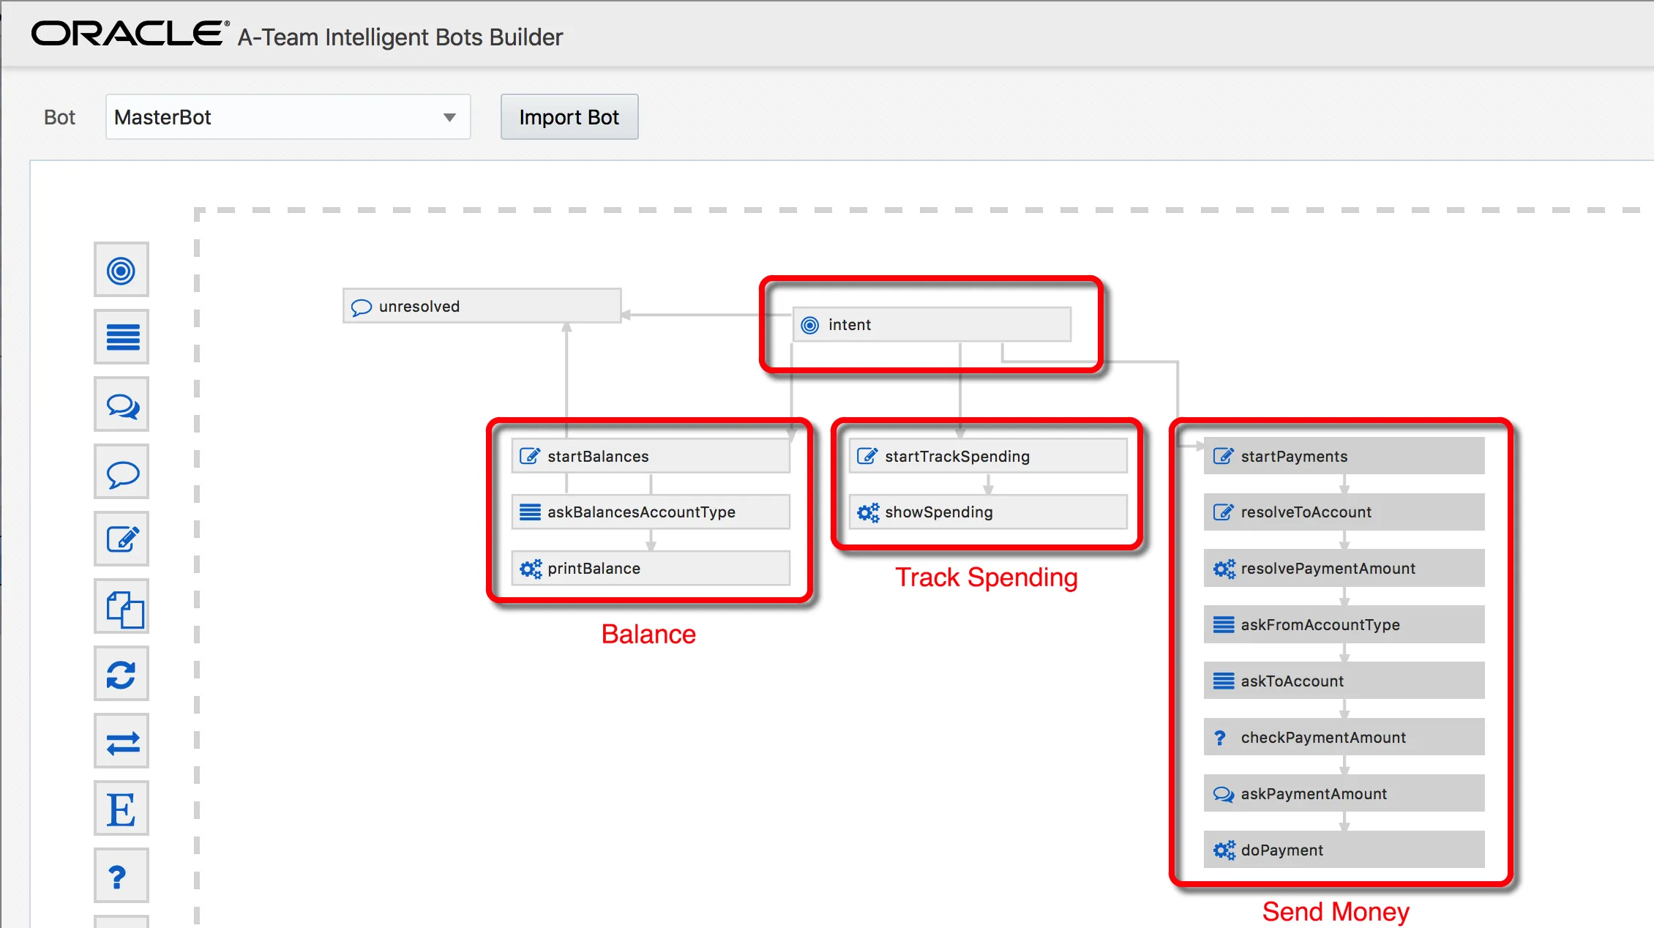1654x928 pixels.
Task: Click the Import Bot button
Action: pyautogui.click(x=569, y=117)
